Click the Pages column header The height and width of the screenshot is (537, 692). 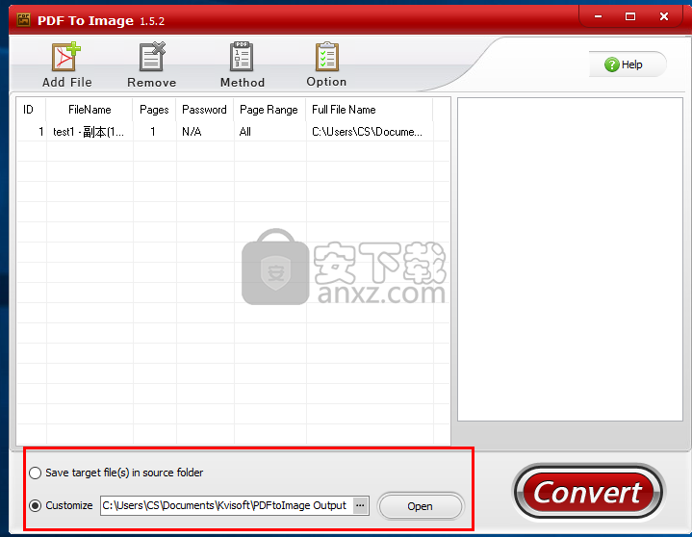tap(154, 110)
